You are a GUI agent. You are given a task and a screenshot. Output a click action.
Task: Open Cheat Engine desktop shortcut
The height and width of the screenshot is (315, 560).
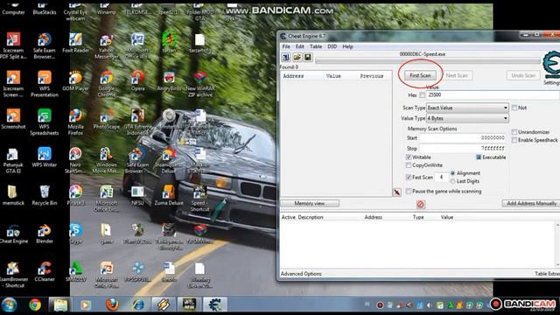(x=14, y=234)
